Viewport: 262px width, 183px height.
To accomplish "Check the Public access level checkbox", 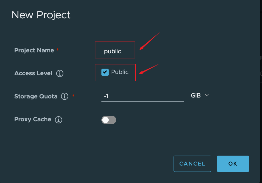I will pyautogui.click(x=105, y=72).
